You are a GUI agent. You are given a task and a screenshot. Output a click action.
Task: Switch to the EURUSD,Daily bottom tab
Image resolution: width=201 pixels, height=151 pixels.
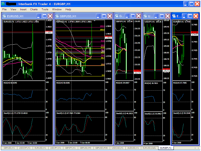point(149,148)
